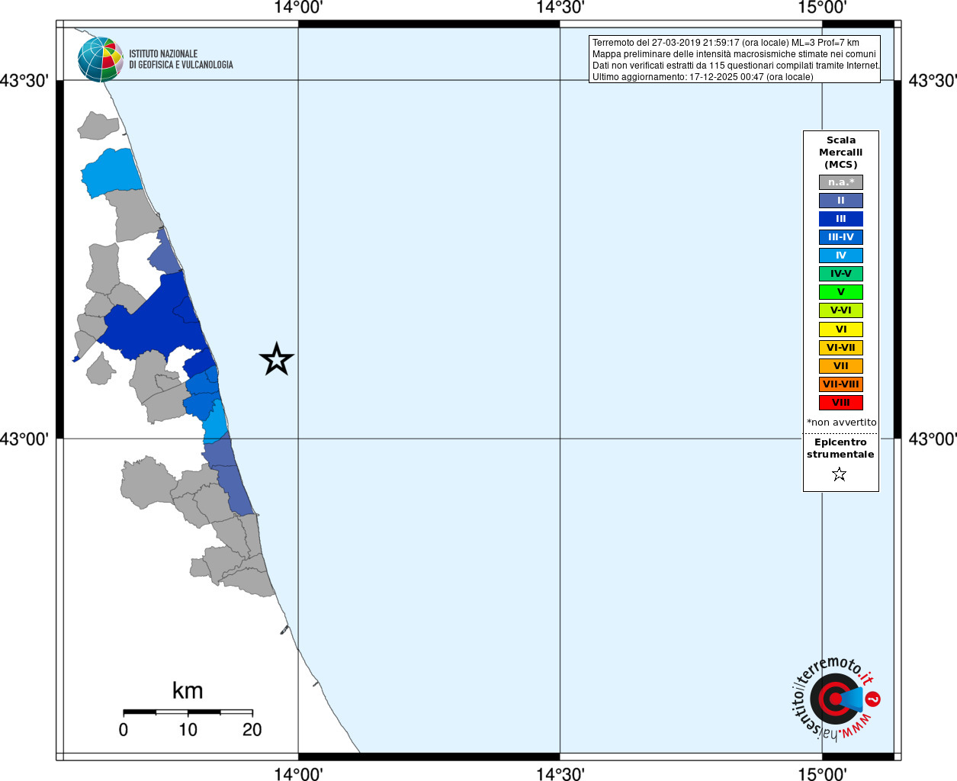Select the II intensity legend swatch

pos(840,201)
